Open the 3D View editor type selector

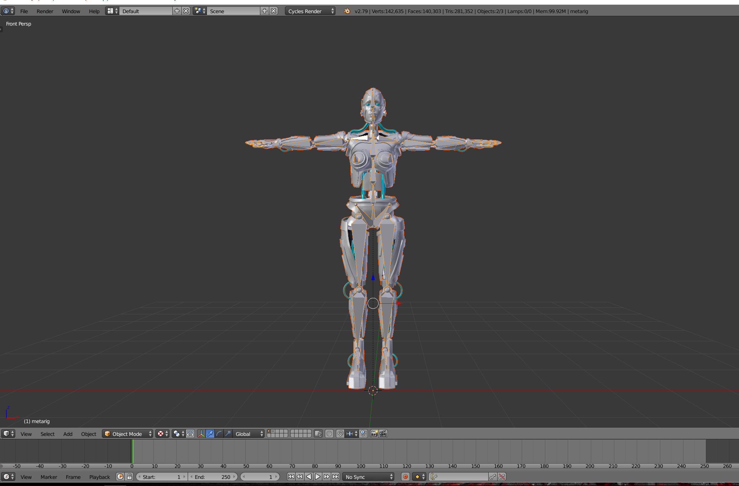pos(8,434)
